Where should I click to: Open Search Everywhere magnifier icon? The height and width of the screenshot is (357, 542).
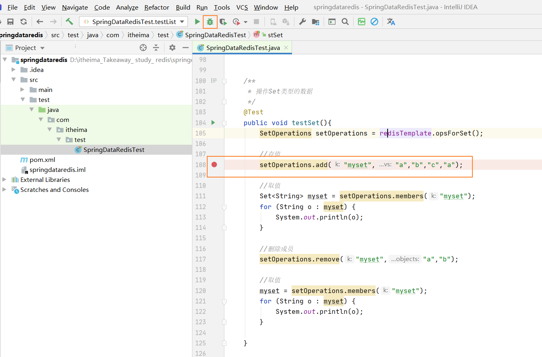345,22
